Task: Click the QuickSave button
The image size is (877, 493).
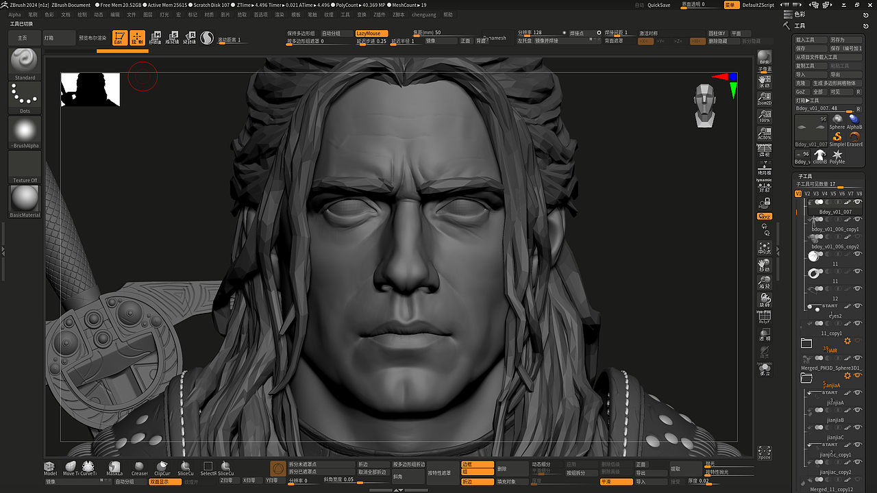Action: click(x=659, y=5)
